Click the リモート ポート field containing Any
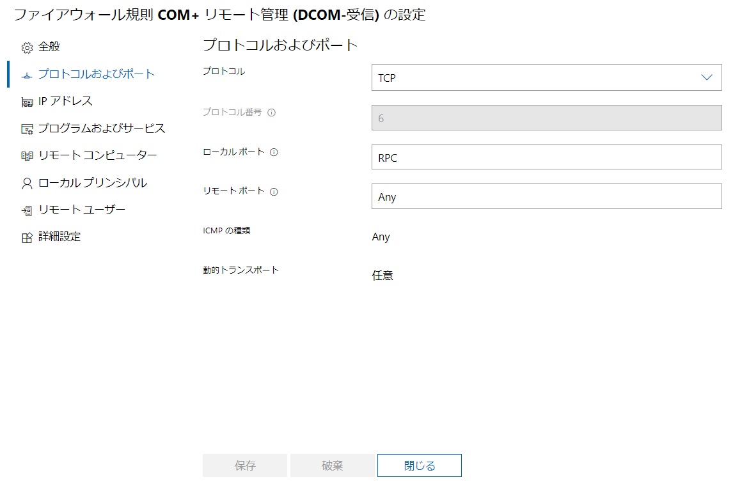The image size is (742, 484). 546,196
